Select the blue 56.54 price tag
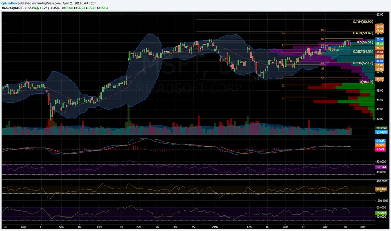Screen dimensions: 391x231 [x=380, y=39]
